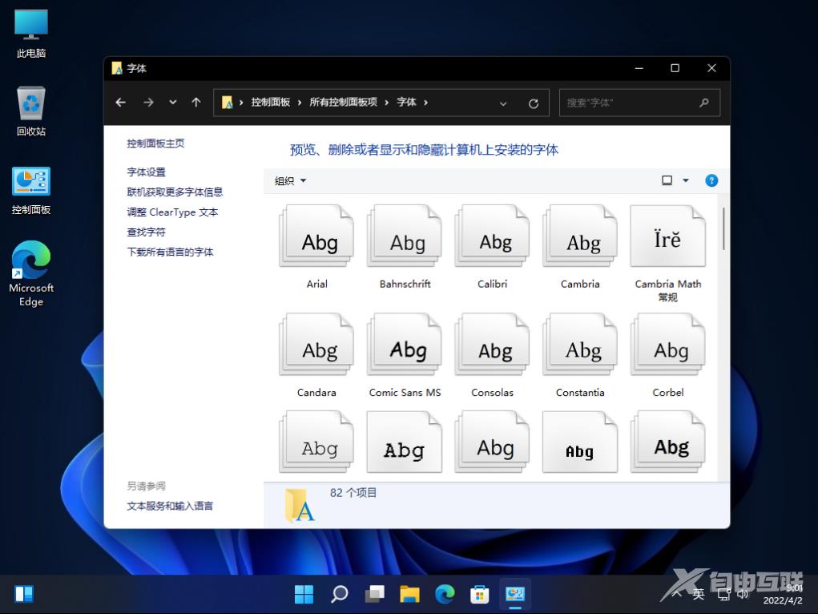The width and height of the screenshot is (818, 614).
Task: Click the volume icon in system tray
Action: click(742, 593)
